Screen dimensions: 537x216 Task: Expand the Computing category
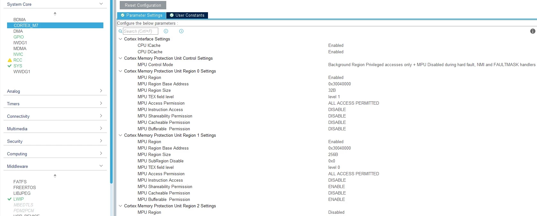tap(101, 153)
